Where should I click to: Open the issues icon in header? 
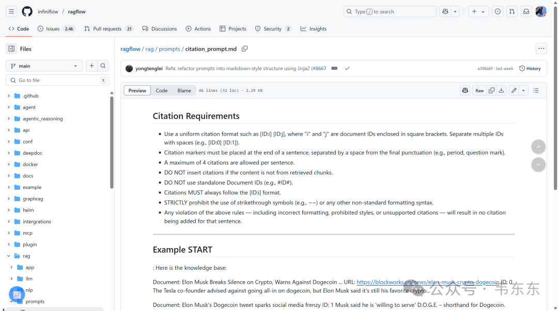coord(498,11)
